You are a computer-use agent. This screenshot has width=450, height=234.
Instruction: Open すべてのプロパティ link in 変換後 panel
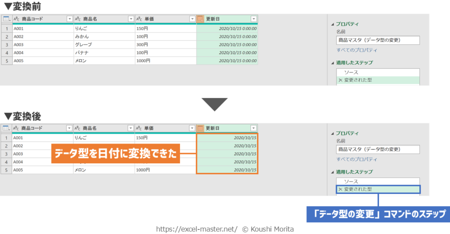tap(357, 159)
